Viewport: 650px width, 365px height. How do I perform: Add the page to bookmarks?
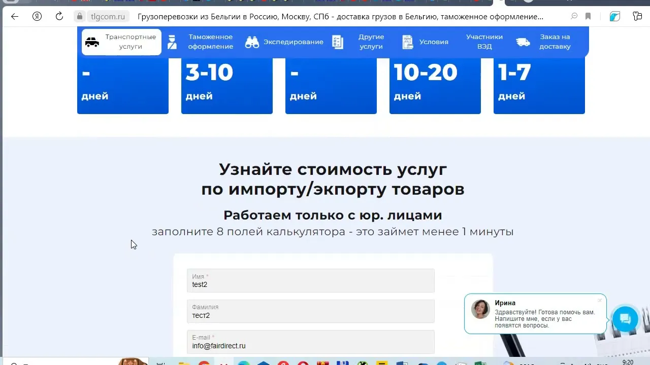(x=588, y=16)
